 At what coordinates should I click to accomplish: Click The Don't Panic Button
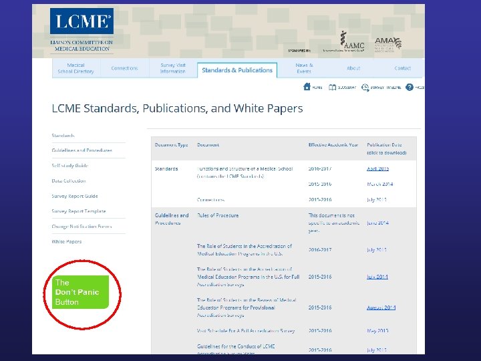click(80, 292)
